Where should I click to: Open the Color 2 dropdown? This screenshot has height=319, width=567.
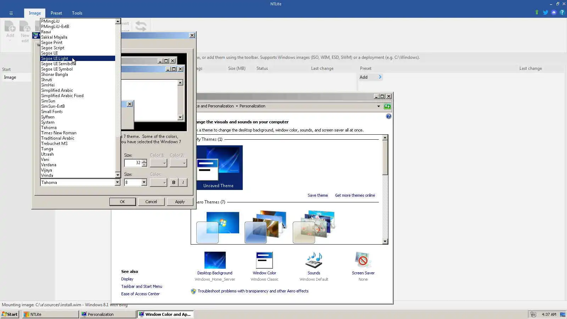coord(178,163)
